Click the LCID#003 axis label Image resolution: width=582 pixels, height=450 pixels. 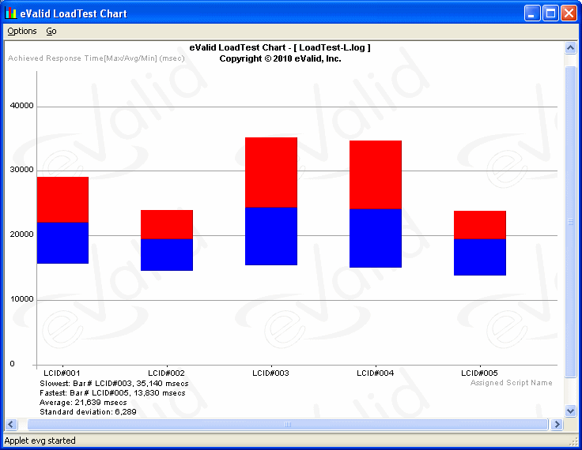pos(270,373)
